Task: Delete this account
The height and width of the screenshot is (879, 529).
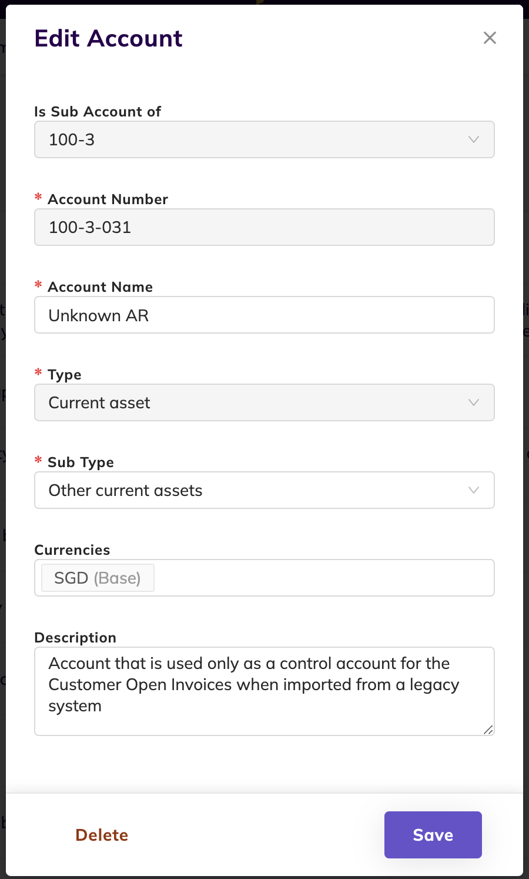Action: [x=102, y=835]
